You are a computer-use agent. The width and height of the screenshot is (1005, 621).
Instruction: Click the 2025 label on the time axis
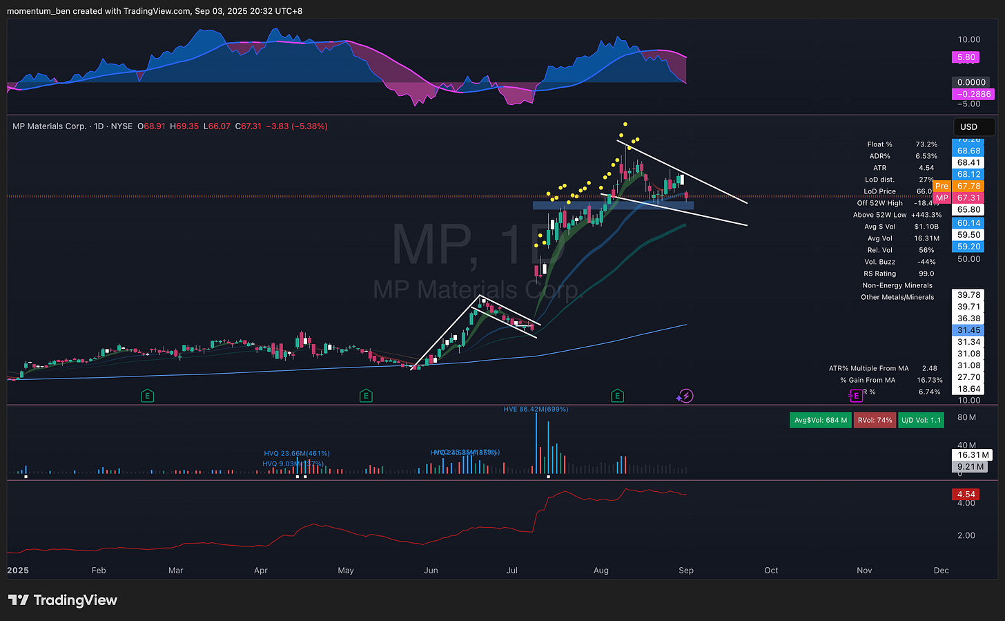click(18, 570)
